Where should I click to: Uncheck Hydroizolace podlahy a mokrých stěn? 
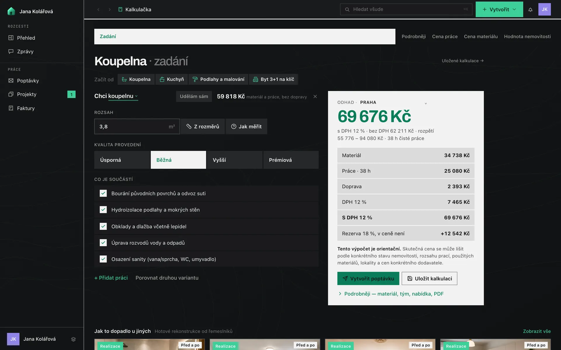(103, 210)
